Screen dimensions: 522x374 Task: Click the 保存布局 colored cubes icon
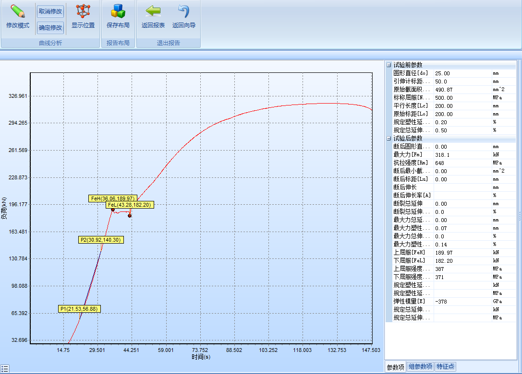(118, 12)
